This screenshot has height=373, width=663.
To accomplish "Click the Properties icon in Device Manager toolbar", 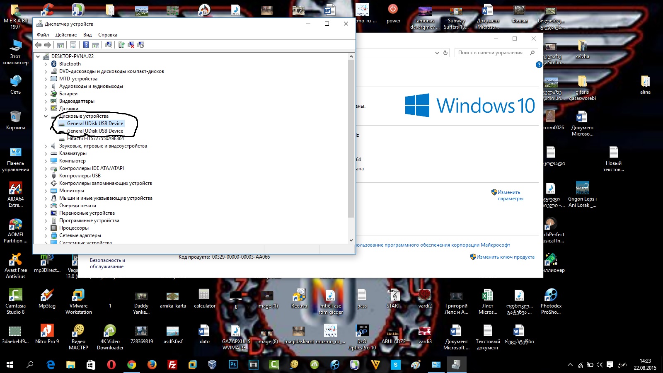I will [73, 45].
